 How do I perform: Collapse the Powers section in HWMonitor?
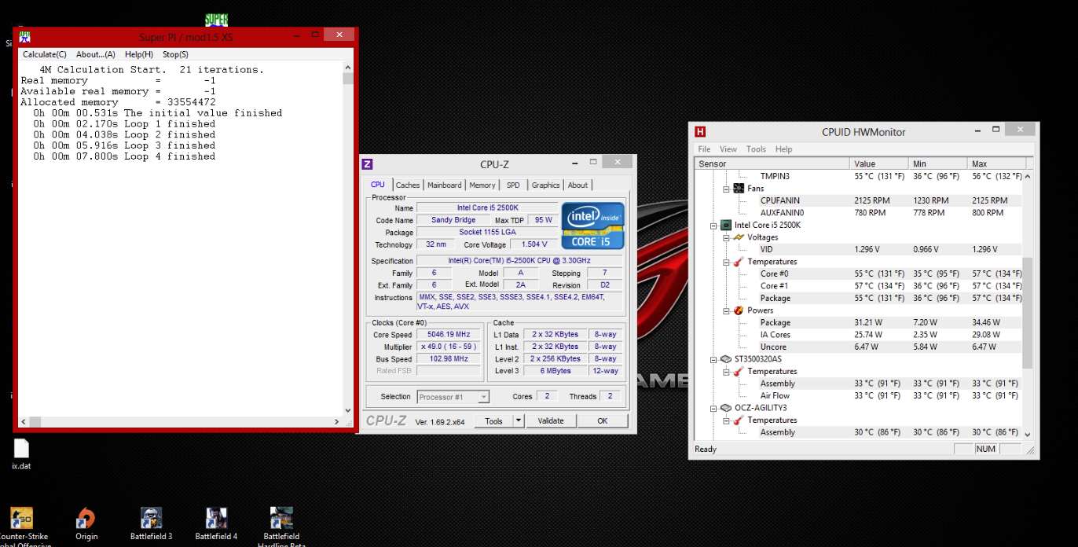[726, 310]
